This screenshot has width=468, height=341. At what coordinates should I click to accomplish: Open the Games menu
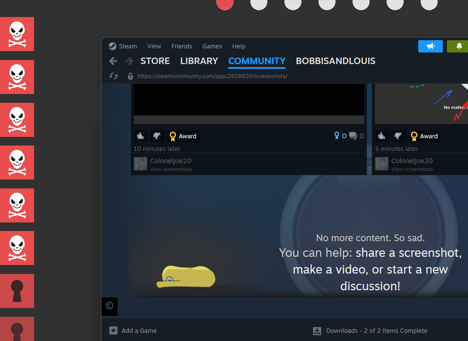[x=212, y=46]
